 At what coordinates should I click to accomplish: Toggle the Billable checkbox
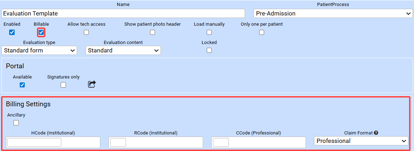pos(42,32)
